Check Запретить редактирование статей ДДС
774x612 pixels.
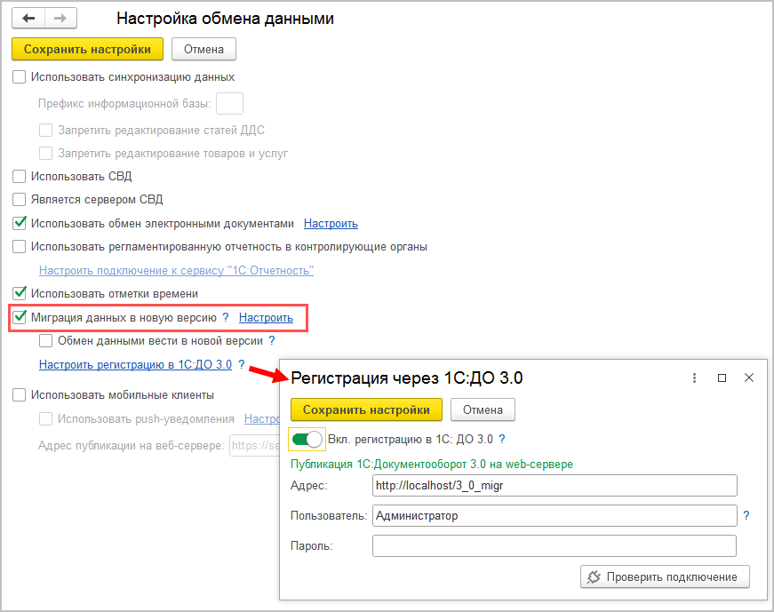click(46, 131)
